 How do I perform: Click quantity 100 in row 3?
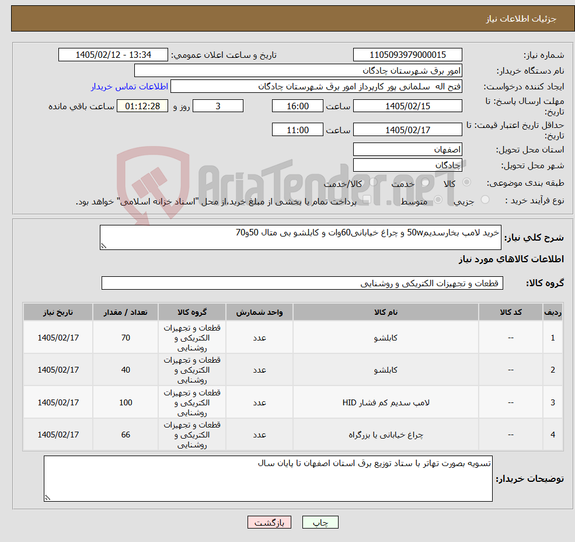126,402
